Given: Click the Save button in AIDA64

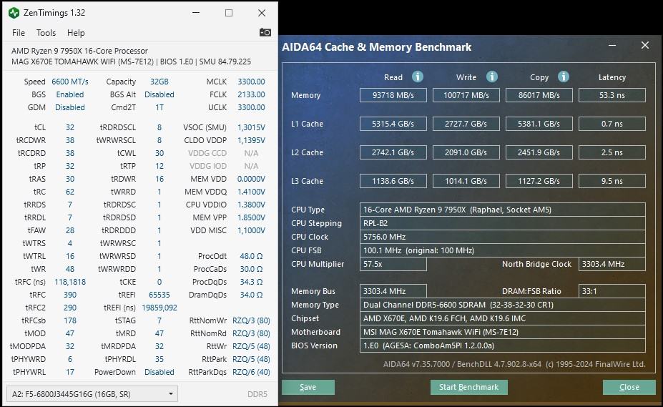Looking at the screenshot, I should 308,387.
